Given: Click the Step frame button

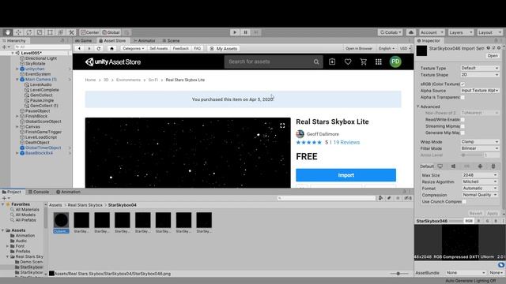Looking at the screenshot, I should (x=256, y=32).
